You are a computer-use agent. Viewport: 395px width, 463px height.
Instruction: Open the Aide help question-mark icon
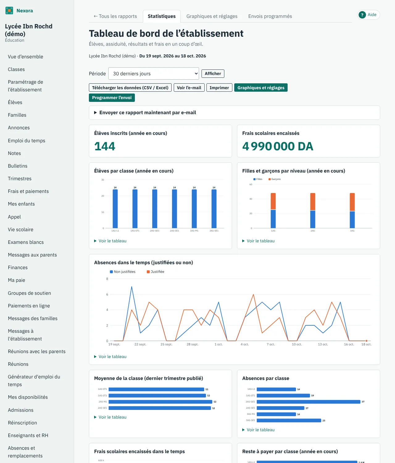362,15
